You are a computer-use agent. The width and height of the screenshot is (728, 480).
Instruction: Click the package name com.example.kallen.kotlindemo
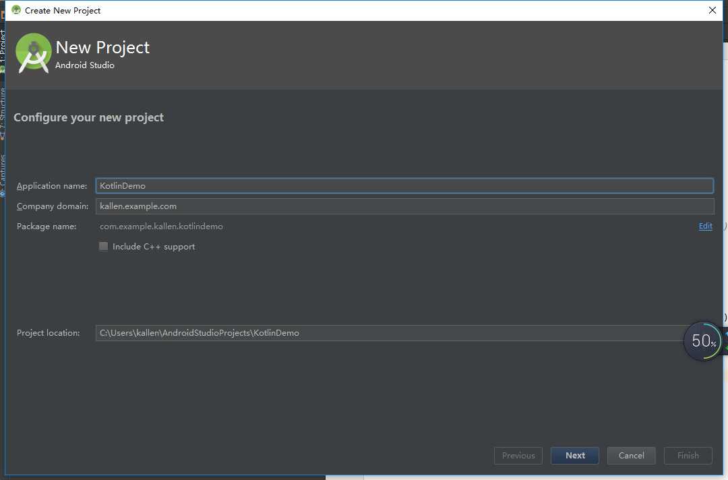[x=161, y=227]
